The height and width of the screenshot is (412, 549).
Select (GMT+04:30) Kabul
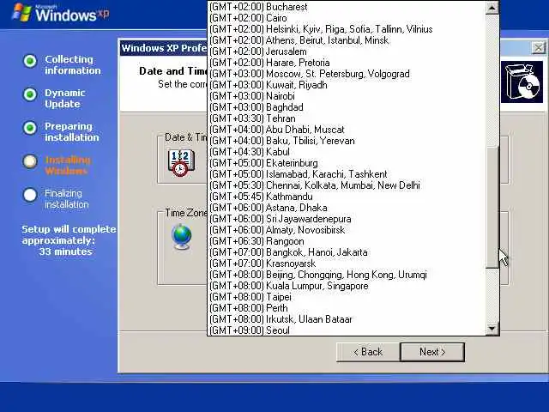(x=347, y=152)
